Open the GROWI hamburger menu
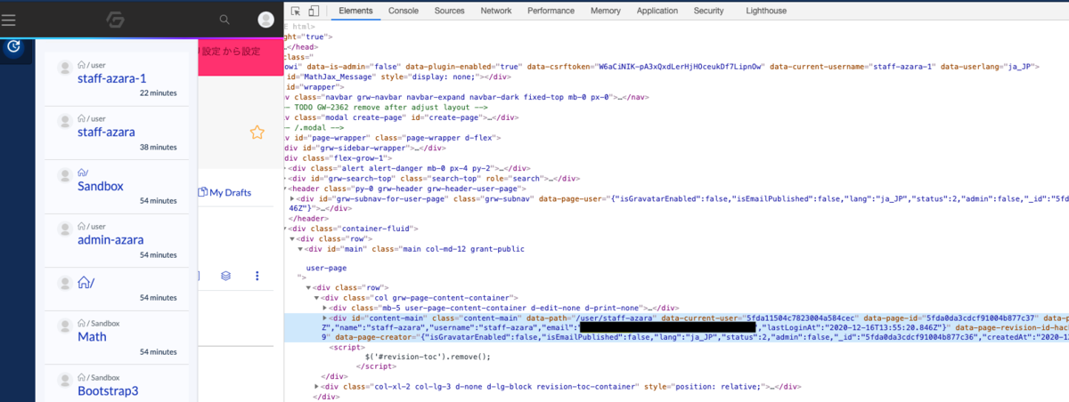The height and width of the screenshot is (402, 1069). 10,19
